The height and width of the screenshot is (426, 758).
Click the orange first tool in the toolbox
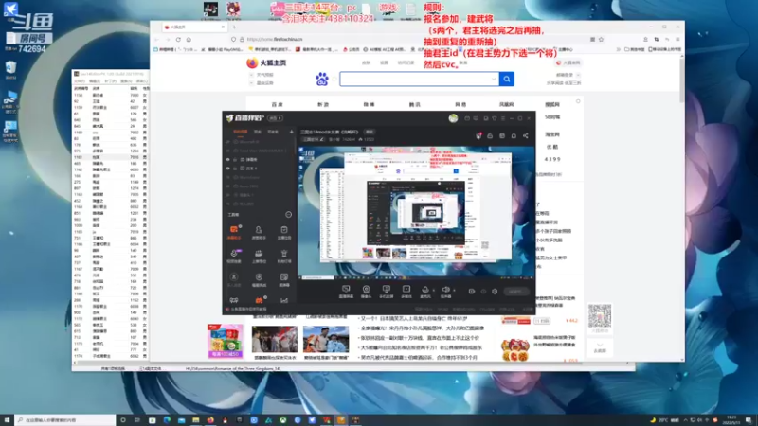tap(234, 230)
